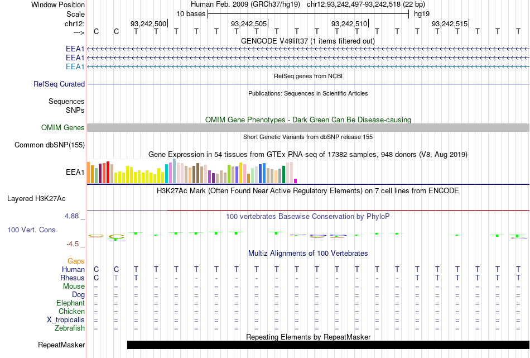Click position marker 93,242,510
The height and width of the screenshot is (358, 530).
(349, 23)
